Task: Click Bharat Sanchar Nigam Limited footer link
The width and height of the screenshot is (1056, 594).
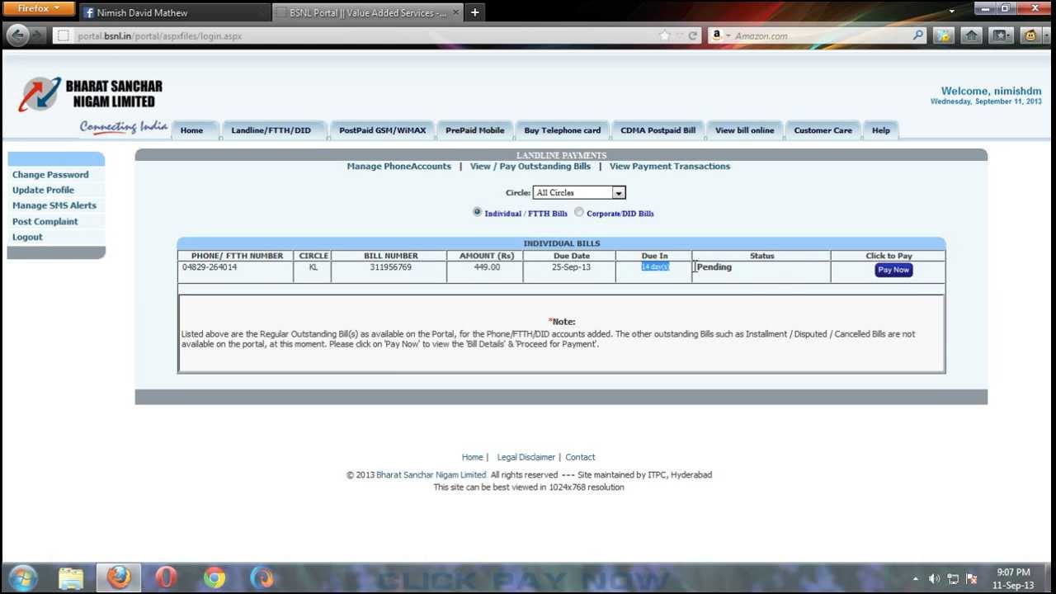Action: [431, 475]
